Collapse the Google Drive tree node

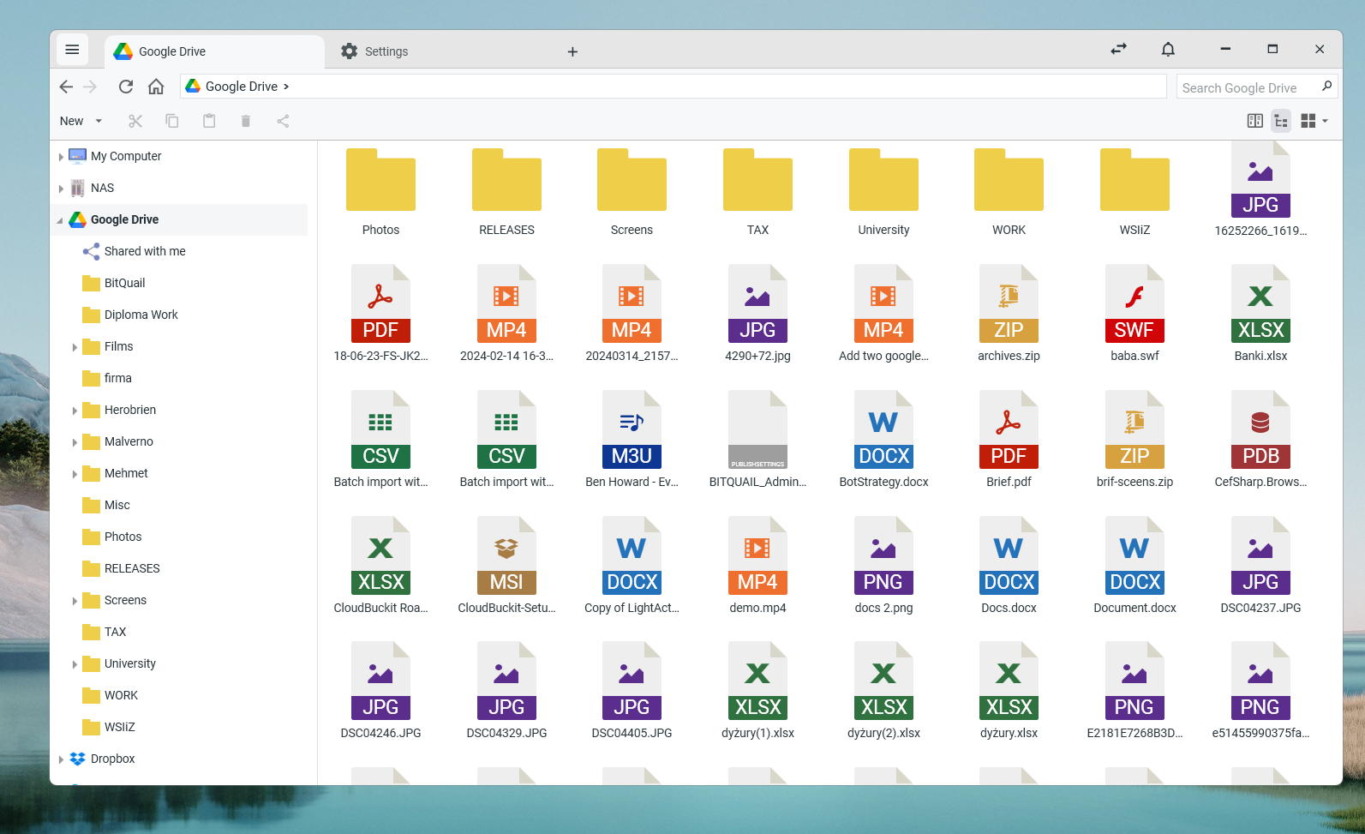[x=60, y=220]
